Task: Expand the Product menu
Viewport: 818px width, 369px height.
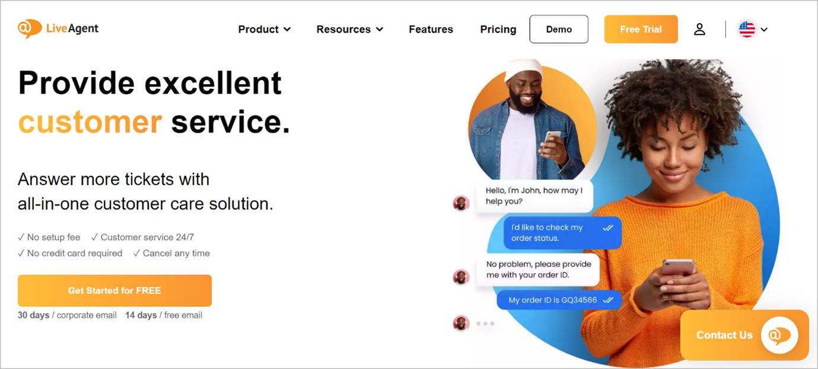Action: (265, 29)
